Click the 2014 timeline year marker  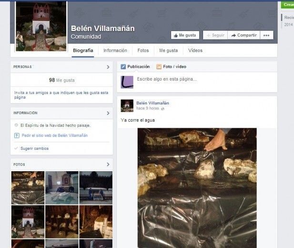pyautogui.click(x=288, y=25)
